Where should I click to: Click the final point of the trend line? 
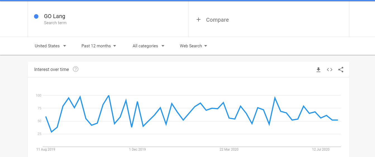(x=338, y=120)
